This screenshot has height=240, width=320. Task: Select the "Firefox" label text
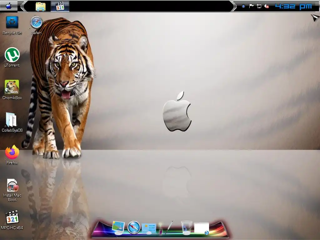(12, 163)
